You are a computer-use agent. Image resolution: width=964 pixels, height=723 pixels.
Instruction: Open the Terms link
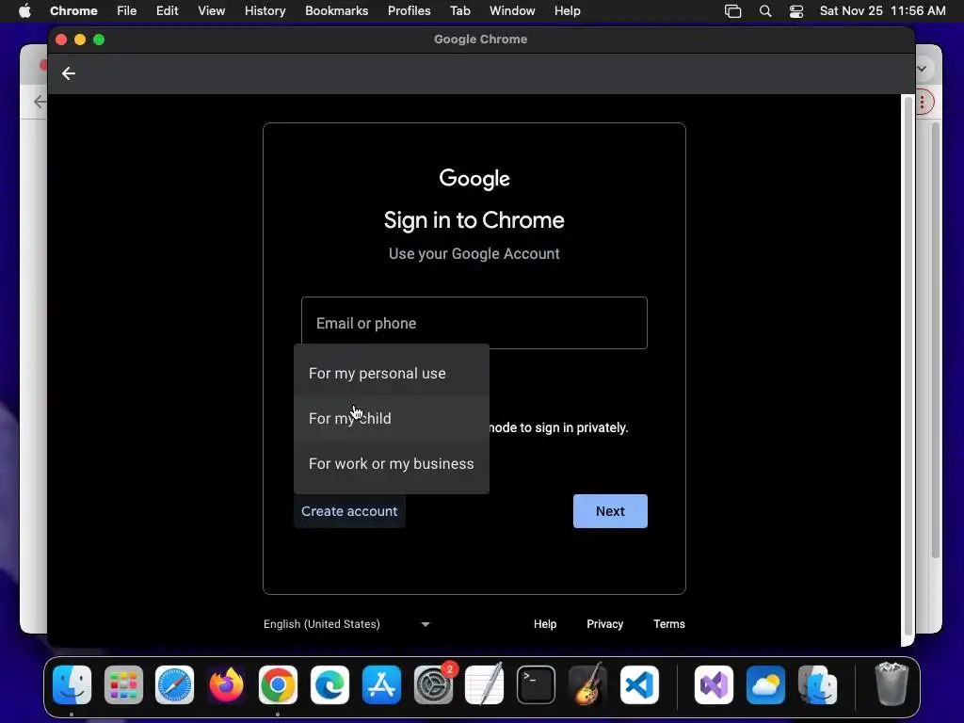click(669, 624)
